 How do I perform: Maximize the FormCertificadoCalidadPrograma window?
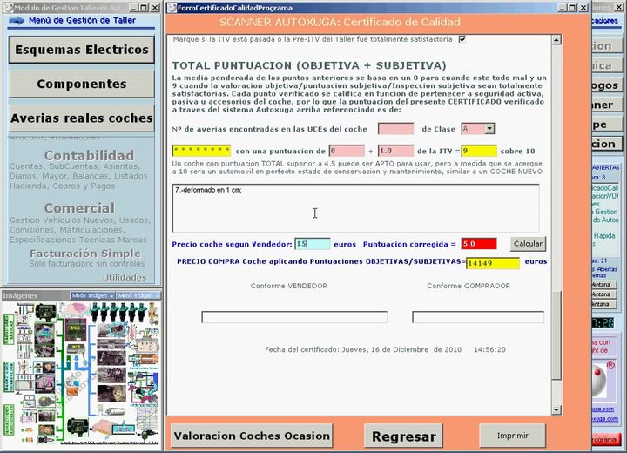pos(573,8)
